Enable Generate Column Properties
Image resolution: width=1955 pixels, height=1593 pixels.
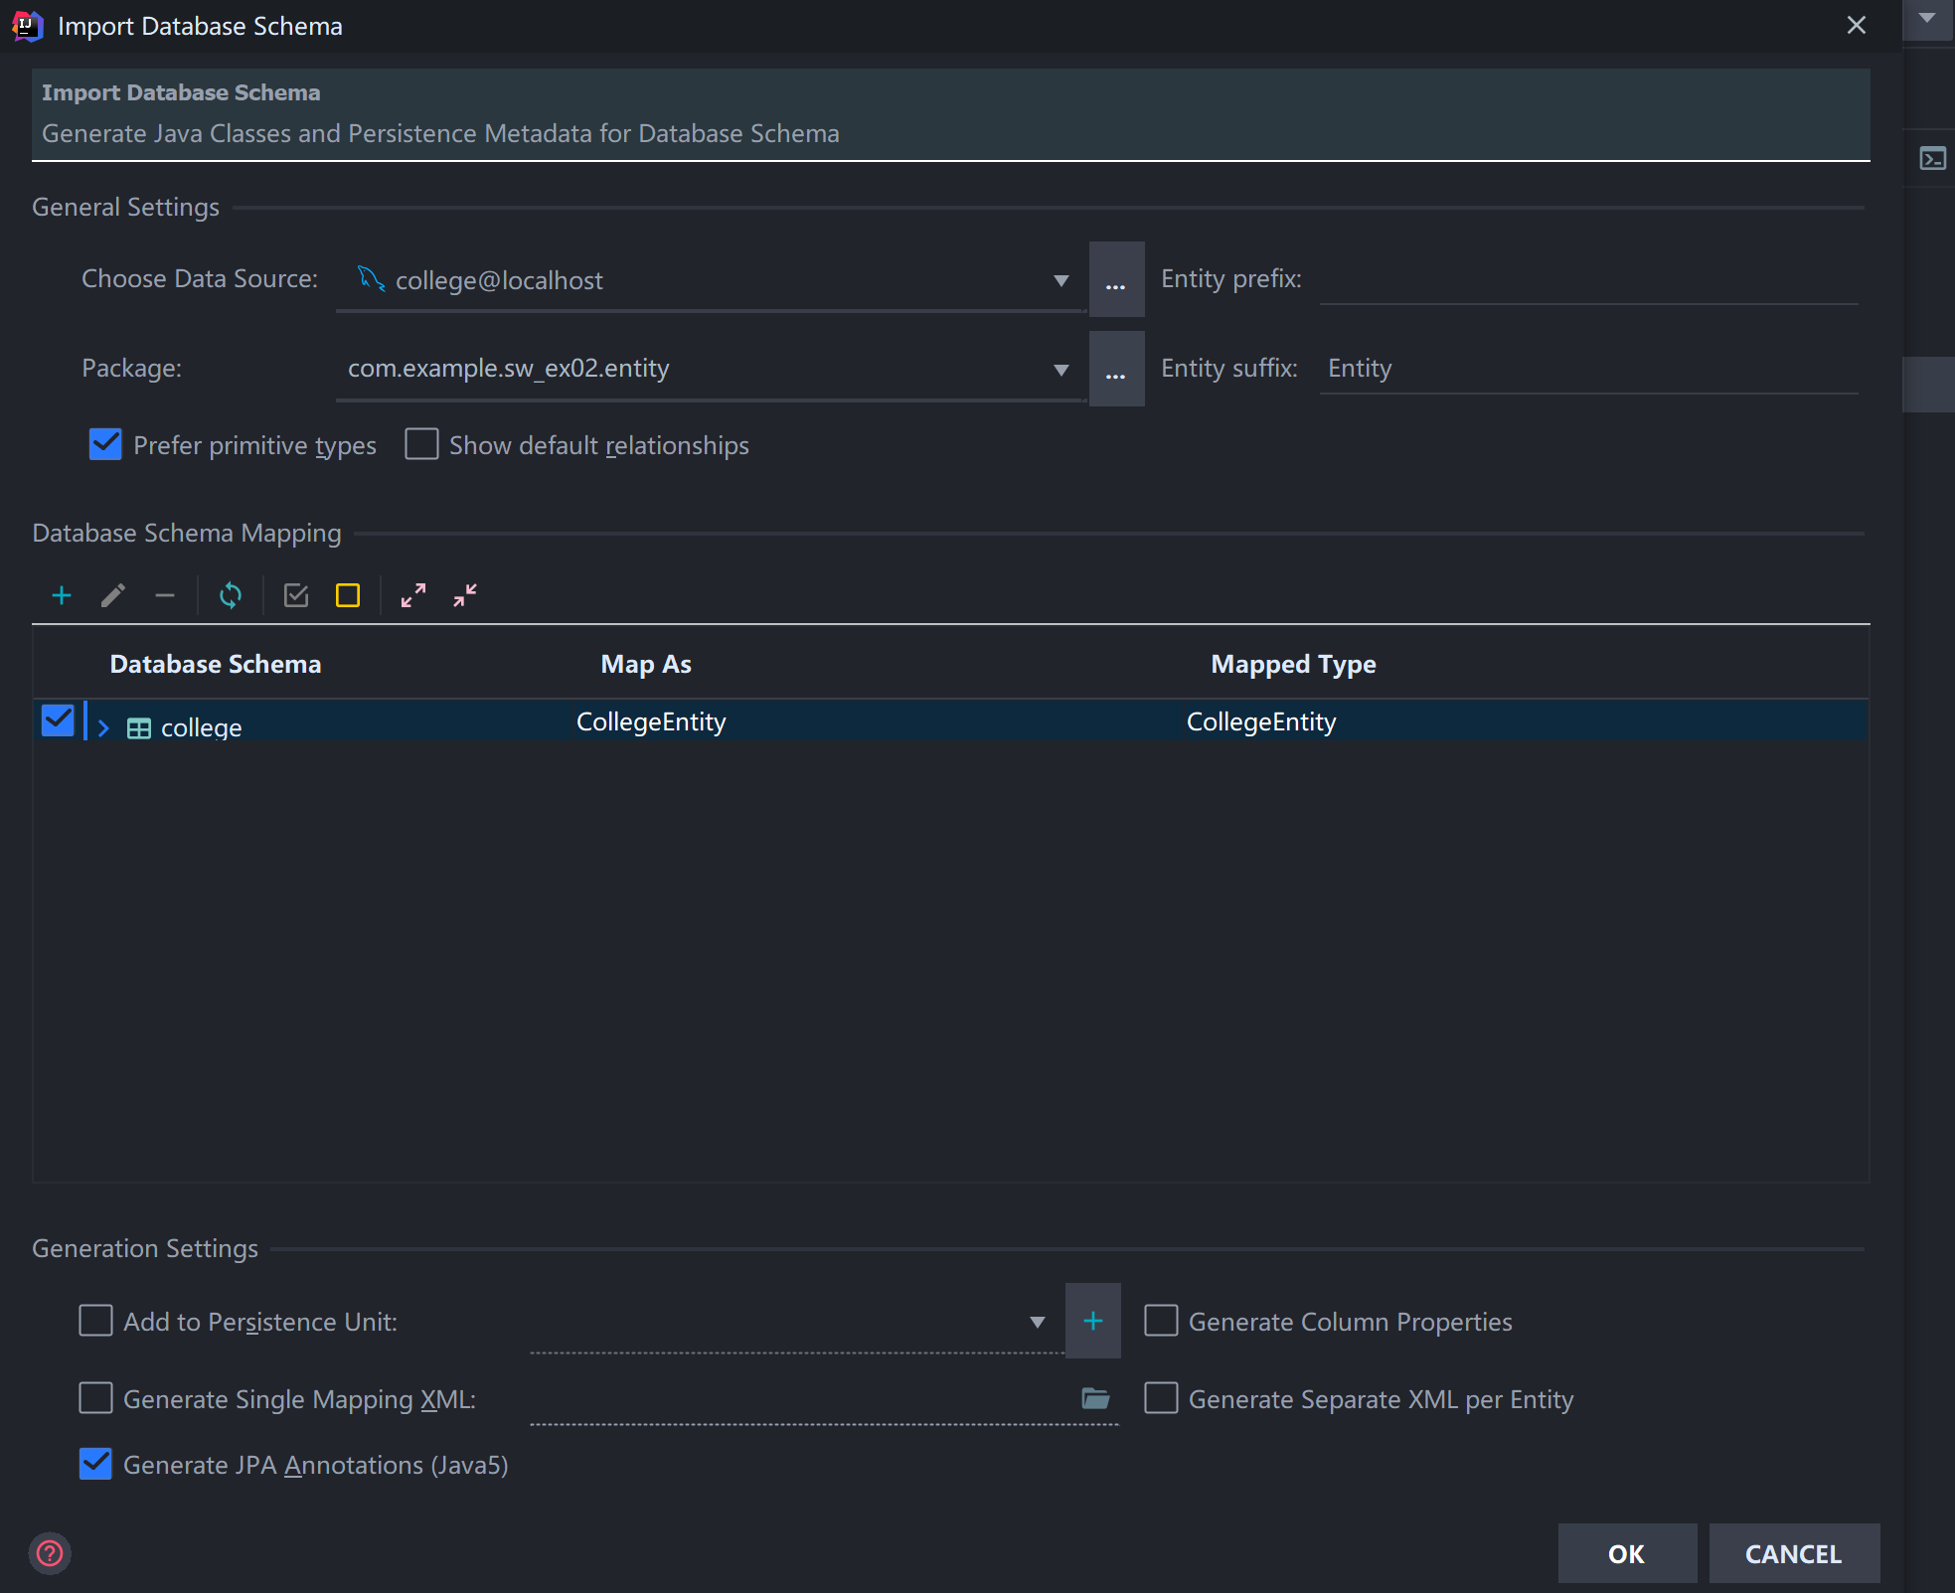1161,1321
